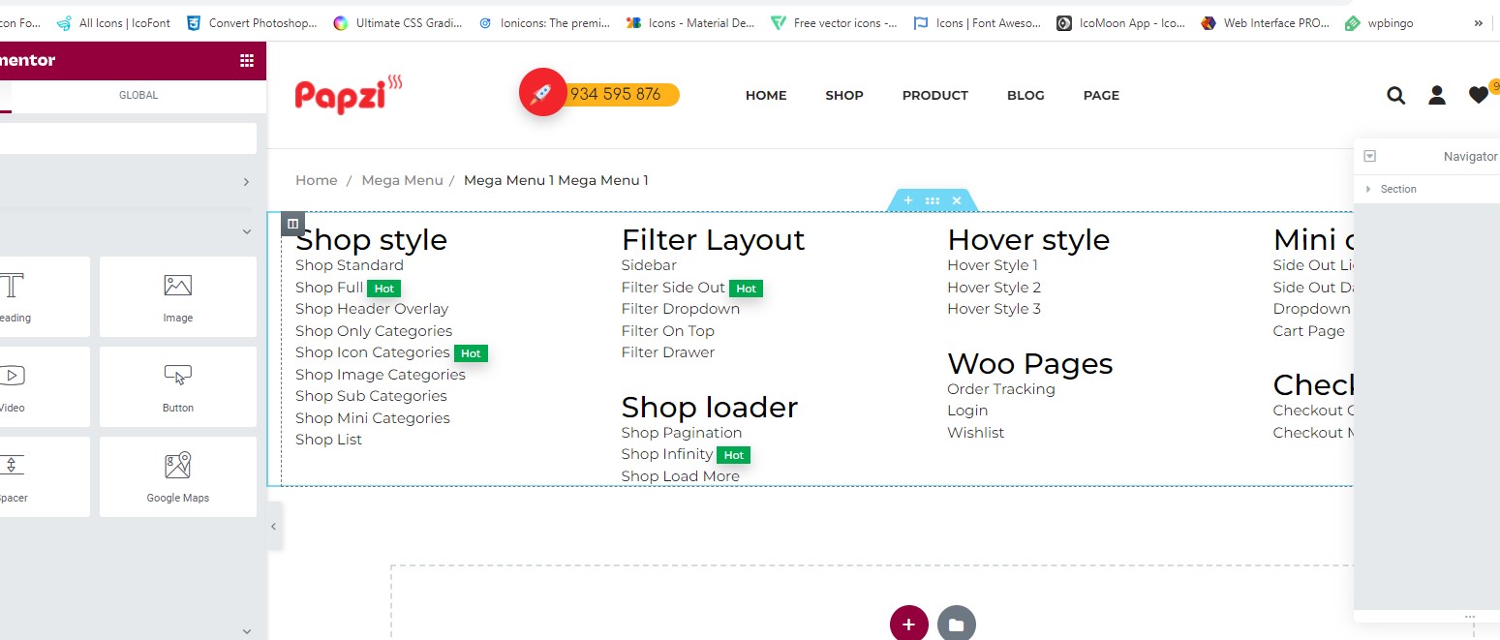Switch to the GLOBAL tab
Image resolution: width=1500 pixels, height=640 pixels.
pyautogui.click(x=138, y=95)
